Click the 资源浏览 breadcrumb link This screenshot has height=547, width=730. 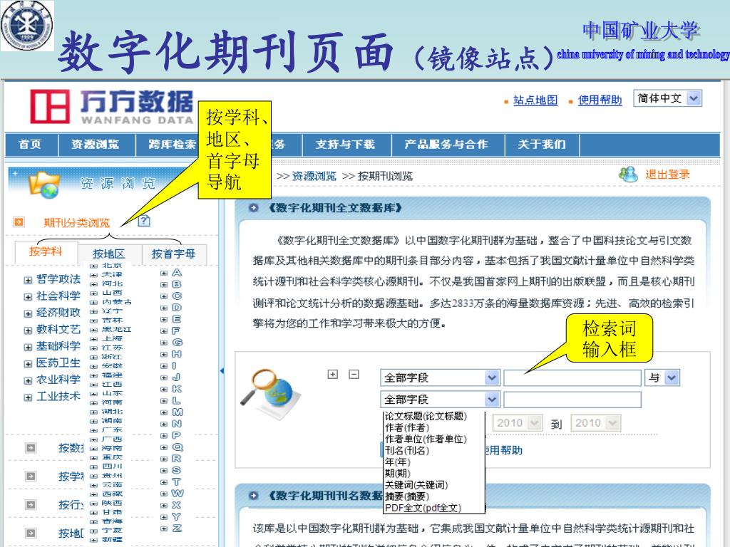(x=314, y=177)
